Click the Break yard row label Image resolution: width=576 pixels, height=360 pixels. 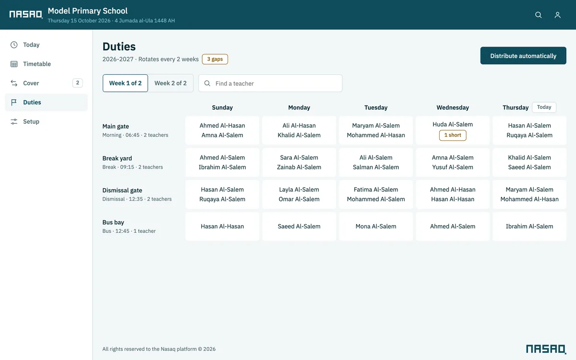click(117, 158)
